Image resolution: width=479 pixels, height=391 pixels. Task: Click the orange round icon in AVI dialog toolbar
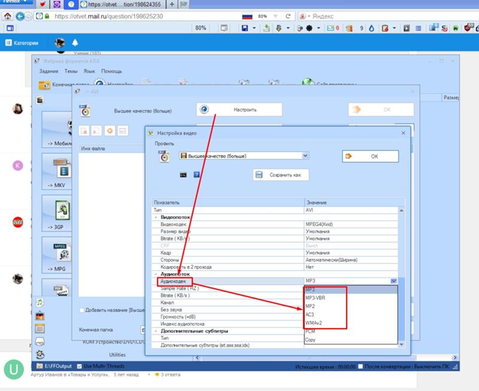coord(110,131)
